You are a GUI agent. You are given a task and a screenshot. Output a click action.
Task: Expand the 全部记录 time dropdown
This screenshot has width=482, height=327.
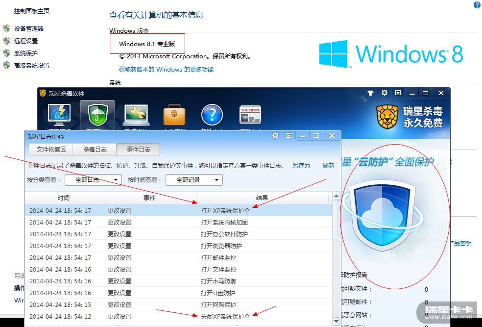[x=194, y=180]
